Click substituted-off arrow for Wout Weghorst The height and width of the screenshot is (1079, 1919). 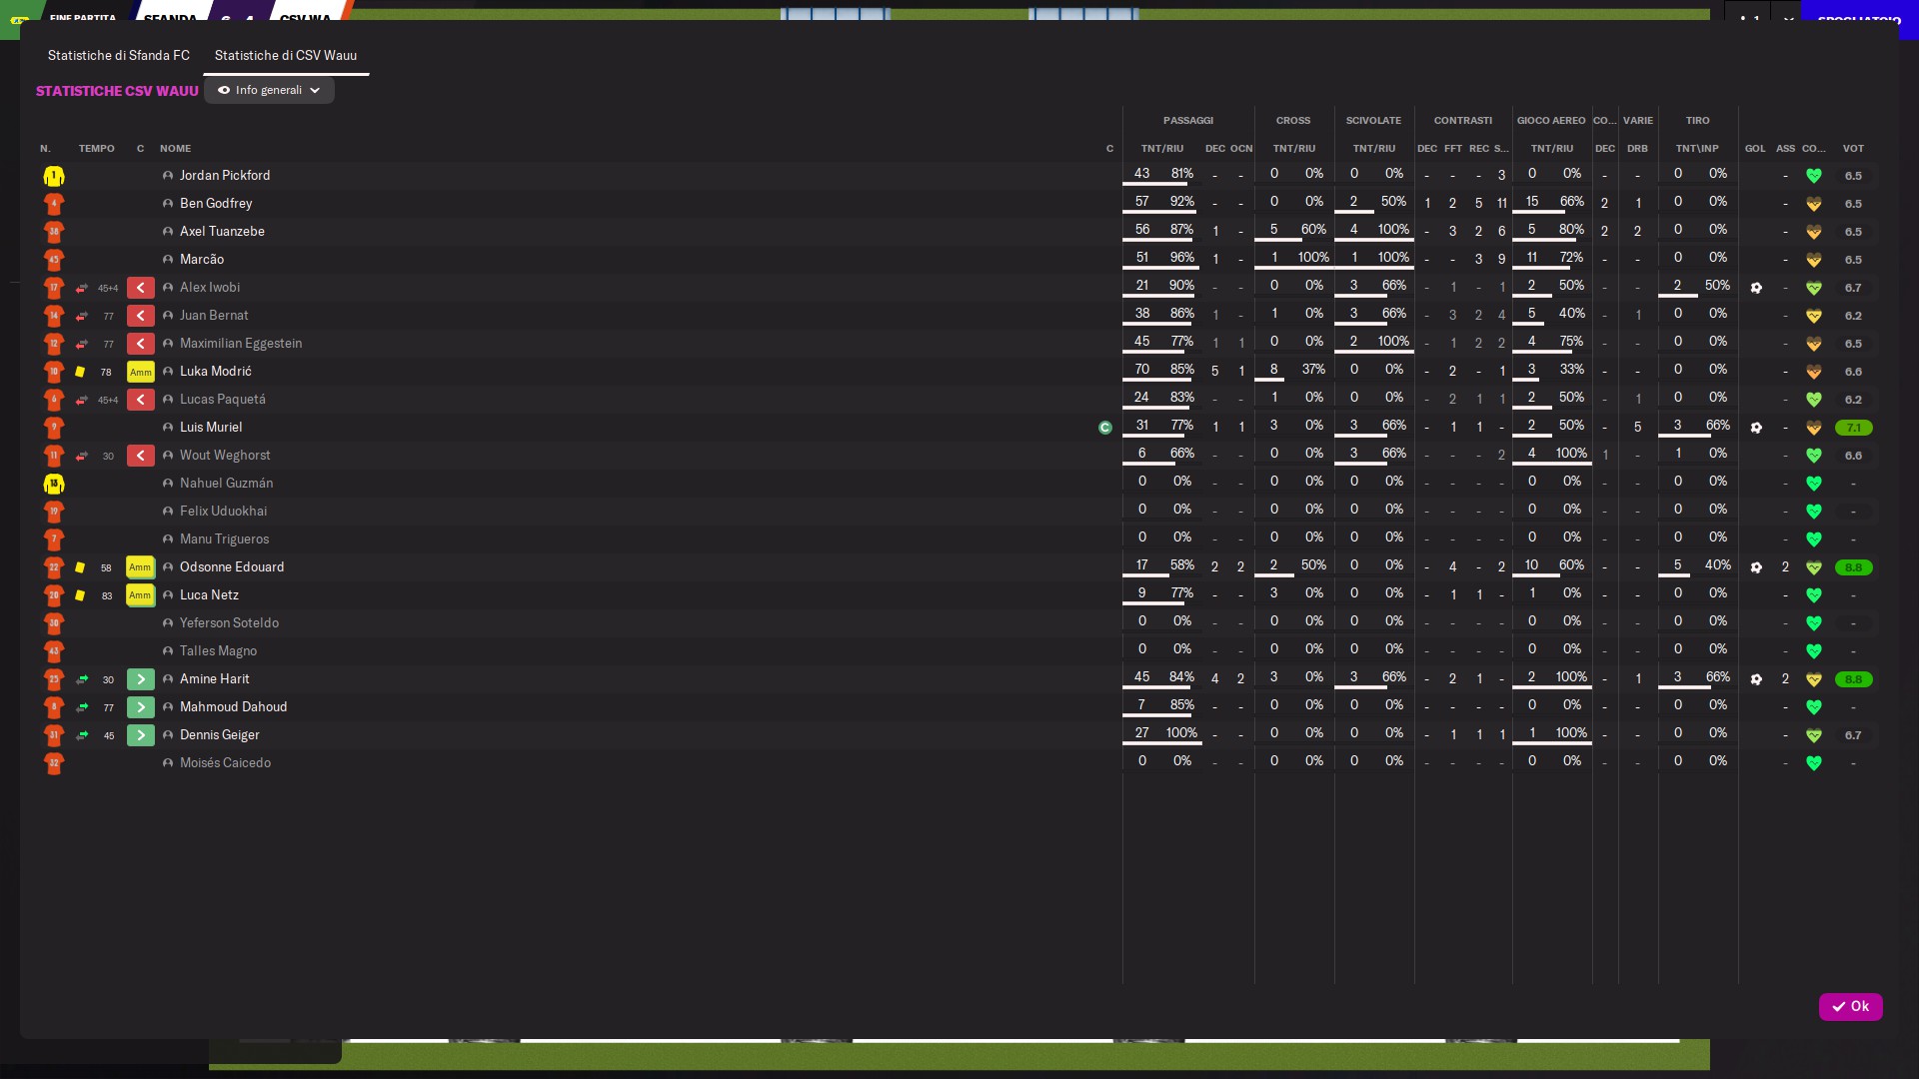[141, 456]
